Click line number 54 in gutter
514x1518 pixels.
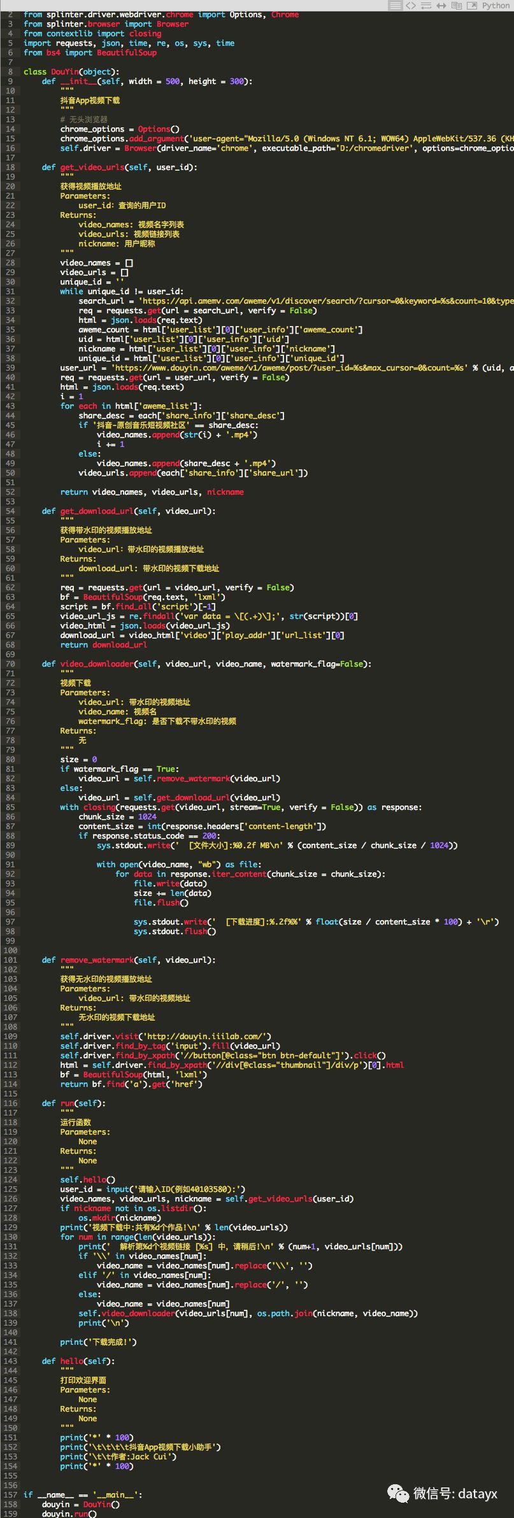[10, 511]
